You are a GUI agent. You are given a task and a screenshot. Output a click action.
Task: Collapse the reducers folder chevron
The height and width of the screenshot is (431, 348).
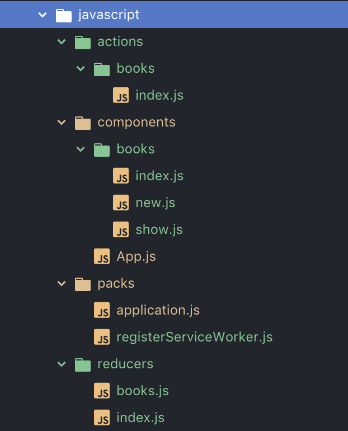tap(62, 364)
